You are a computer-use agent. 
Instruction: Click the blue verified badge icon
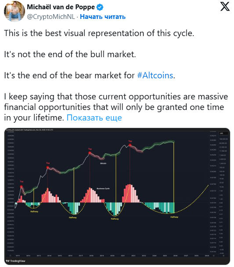(100, 7)
